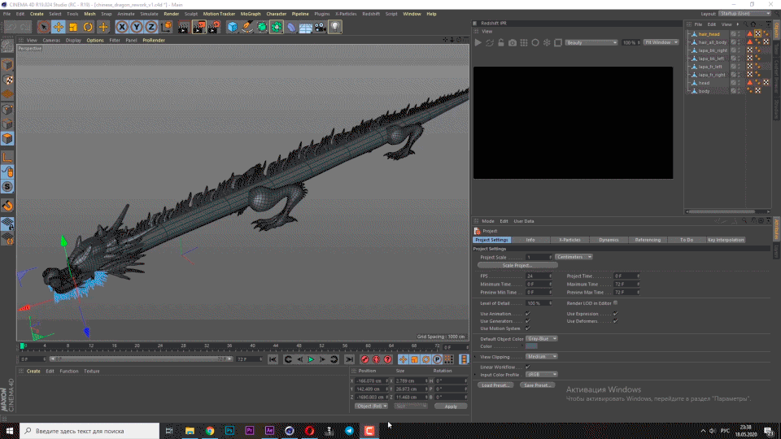Select the Move tool in the top toolbar
The width and height of the screenshot is (781, 439).
tap(59, 27)
